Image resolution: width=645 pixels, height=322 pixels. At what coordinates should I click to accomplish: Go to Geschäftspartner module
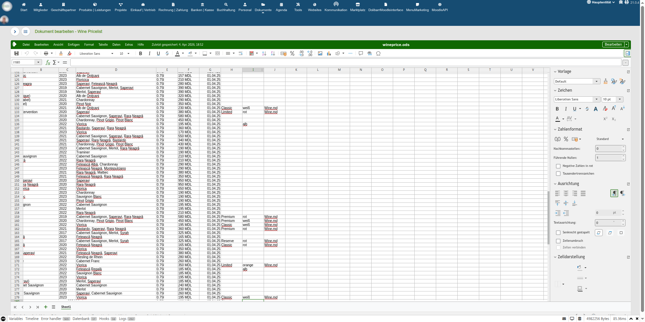(x=64, y=7)
